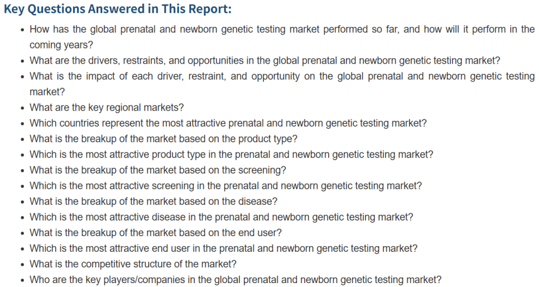
Task: Click the most attractive disease question
Action: [222, 217]
